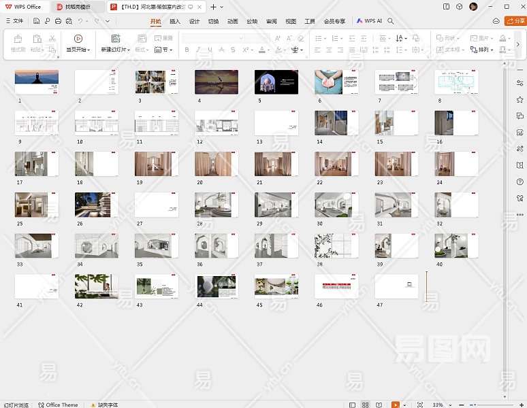The image size is (527, 408).
Task: Click the search magnifier icon beside WPS AI
Action: [391, 21]
